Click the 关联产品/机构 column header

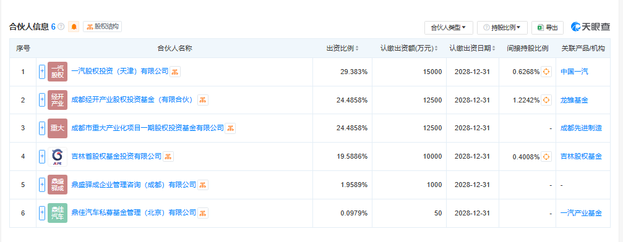[x=583, y=48]
